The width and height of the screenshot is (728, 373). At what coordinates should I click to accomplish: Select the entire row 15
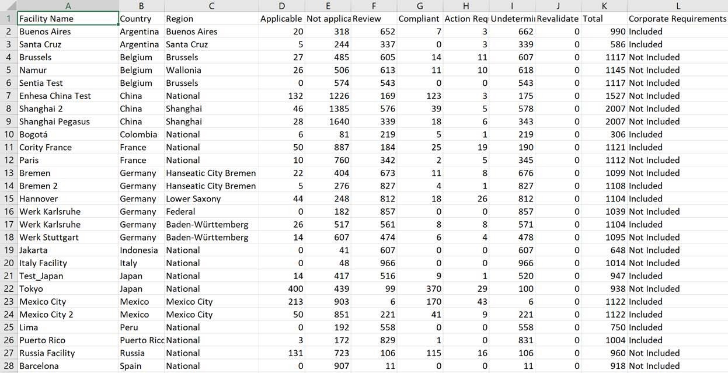[x=8, y=198]
